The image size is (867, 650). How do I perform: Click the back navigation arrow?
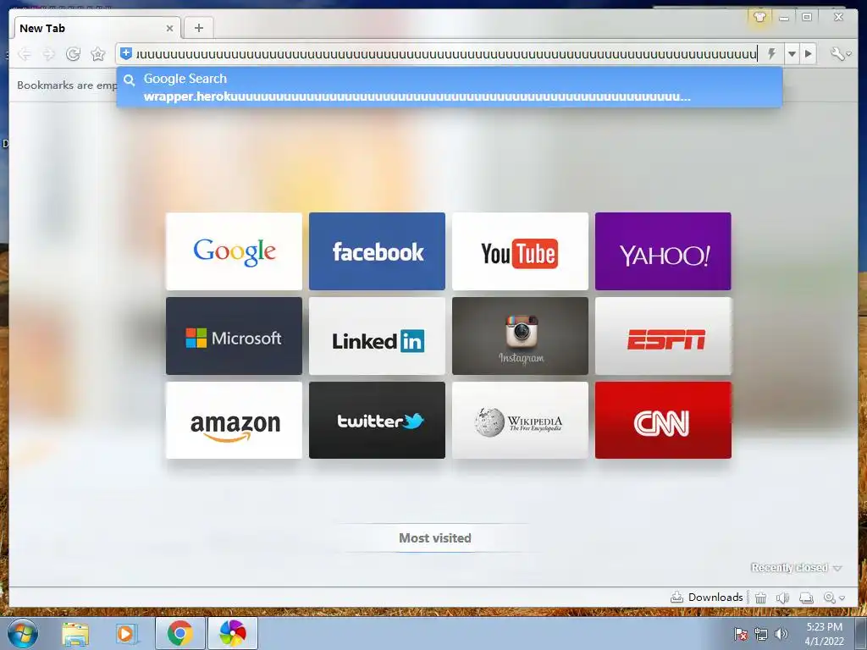pos(25,53)
